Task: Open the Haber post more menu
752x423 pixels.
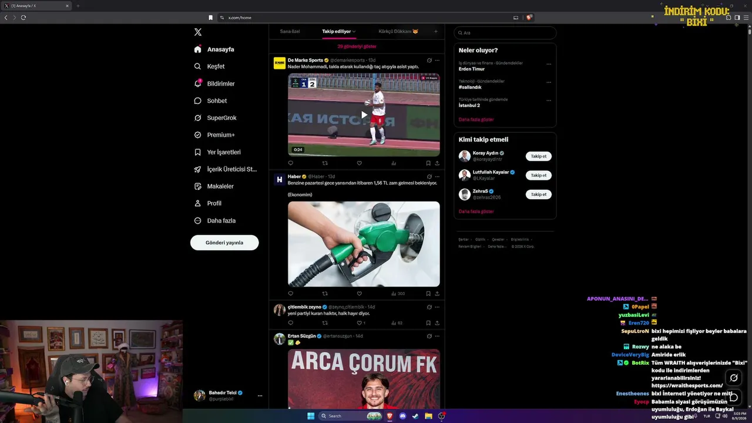Action: 437,176
